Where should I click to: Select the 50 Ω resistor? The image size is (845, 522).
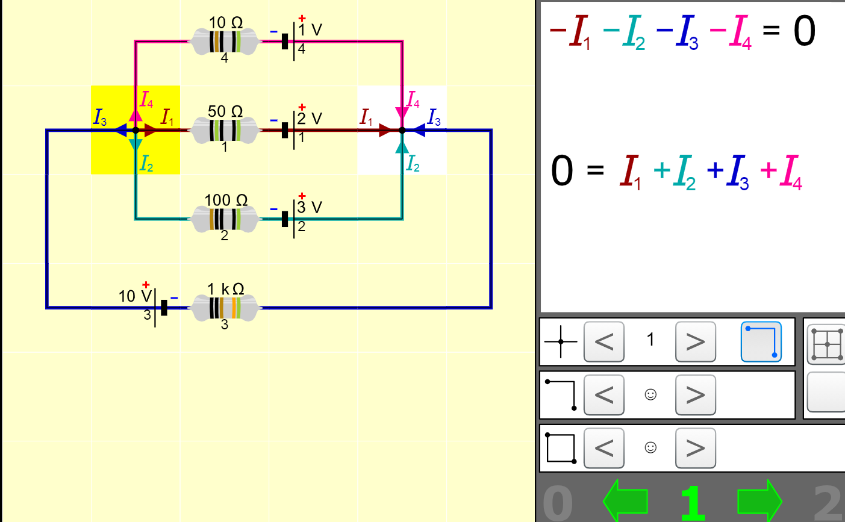tap(225, 130)
